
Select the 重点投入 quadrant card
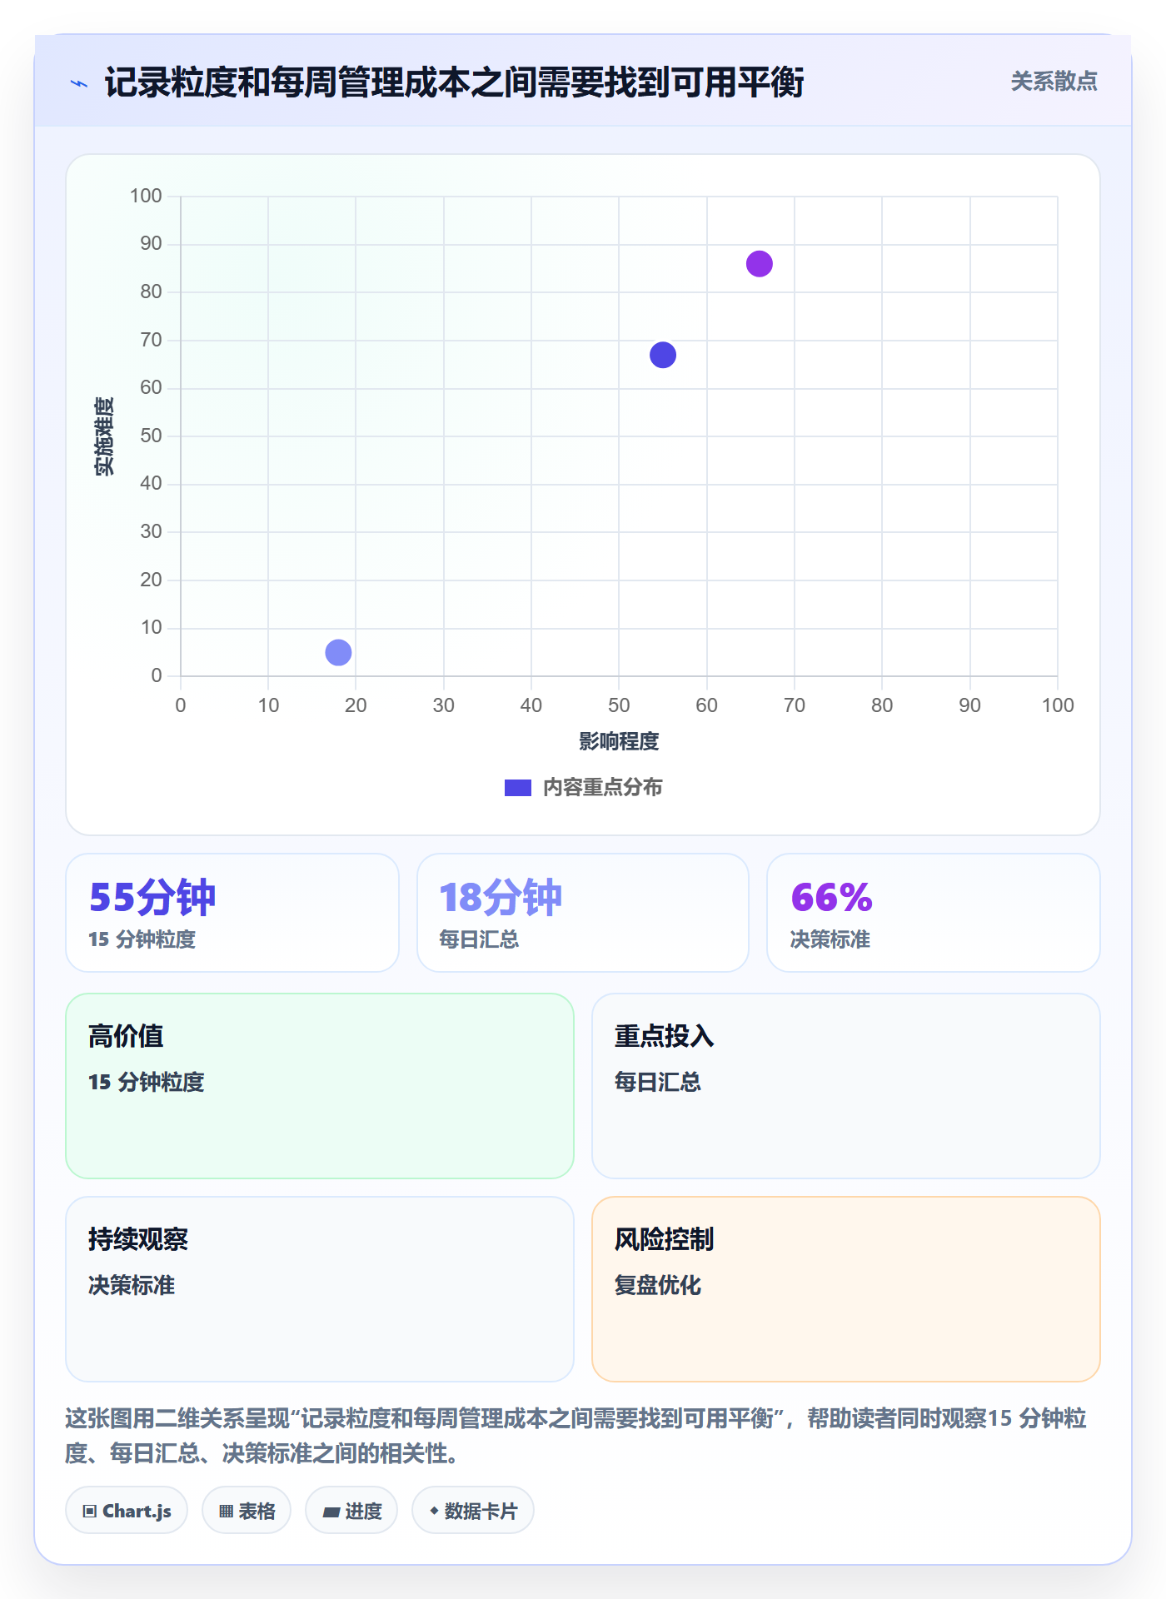pyautogui.click(x=846, y=1086)
